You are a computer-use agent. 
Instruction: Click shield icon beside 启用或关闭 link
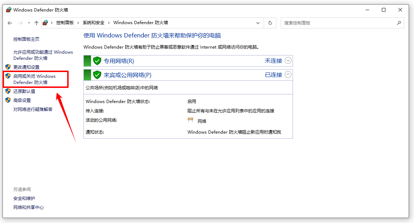tap(8, 76)
